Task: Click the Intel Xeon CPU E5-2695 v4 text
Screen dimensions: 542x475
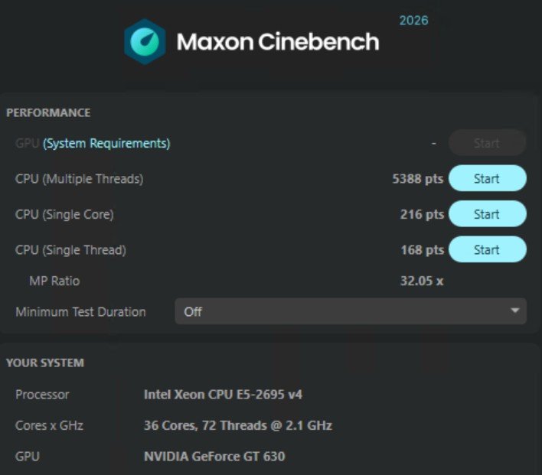Action: click(x=223, y=394)
